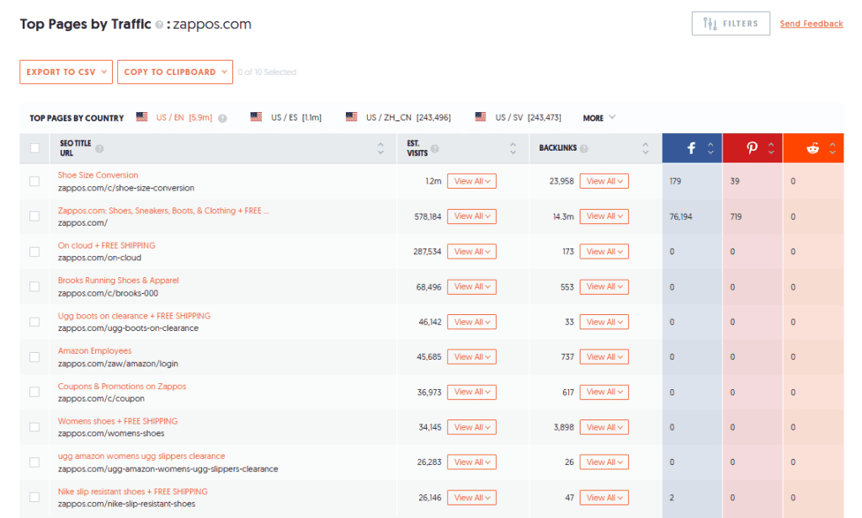The height and width of the screenshot is (518, 862).
Task: Sort by the Est. Visits column arrows
Action: click(513, 148)
